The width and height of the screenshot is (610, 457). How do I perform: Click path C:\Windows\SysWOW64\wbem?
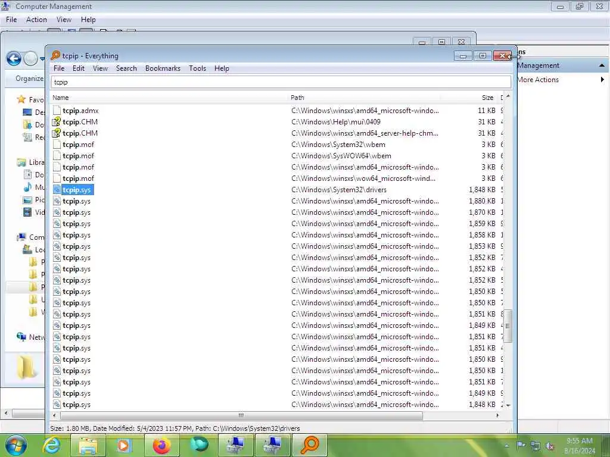[341, 156]
